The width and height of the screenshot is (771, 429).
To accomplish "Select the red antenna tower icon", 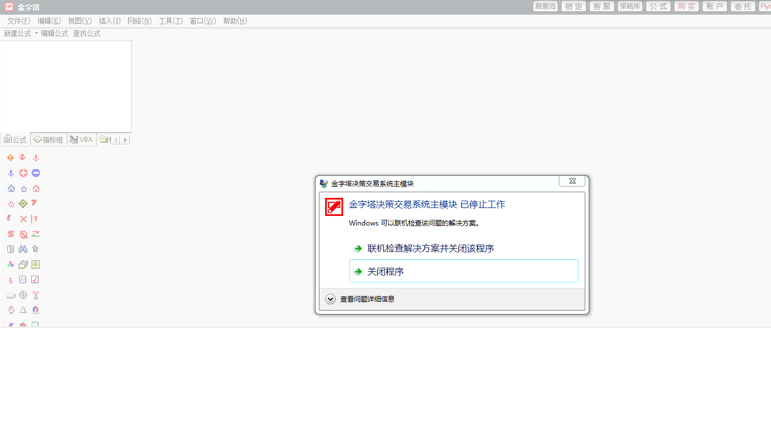I will point(36,295).
